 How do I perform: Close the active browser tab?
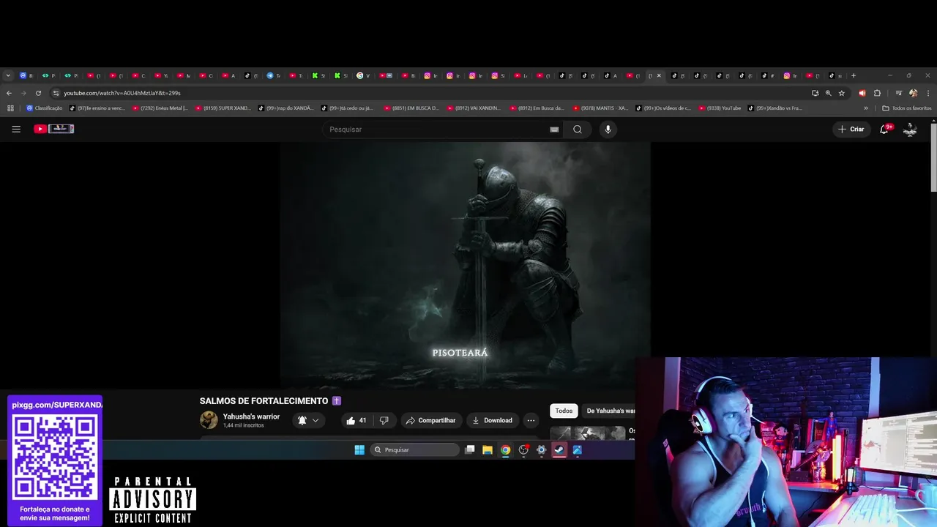[x=659, y=75]
